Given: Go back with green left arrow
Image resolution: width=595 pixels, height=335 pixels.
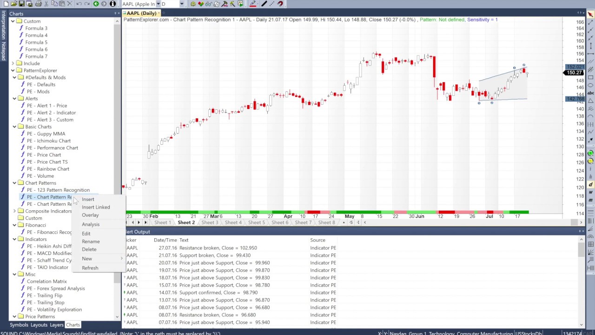Looking at the screenshot, I should [x=96, y=4].
